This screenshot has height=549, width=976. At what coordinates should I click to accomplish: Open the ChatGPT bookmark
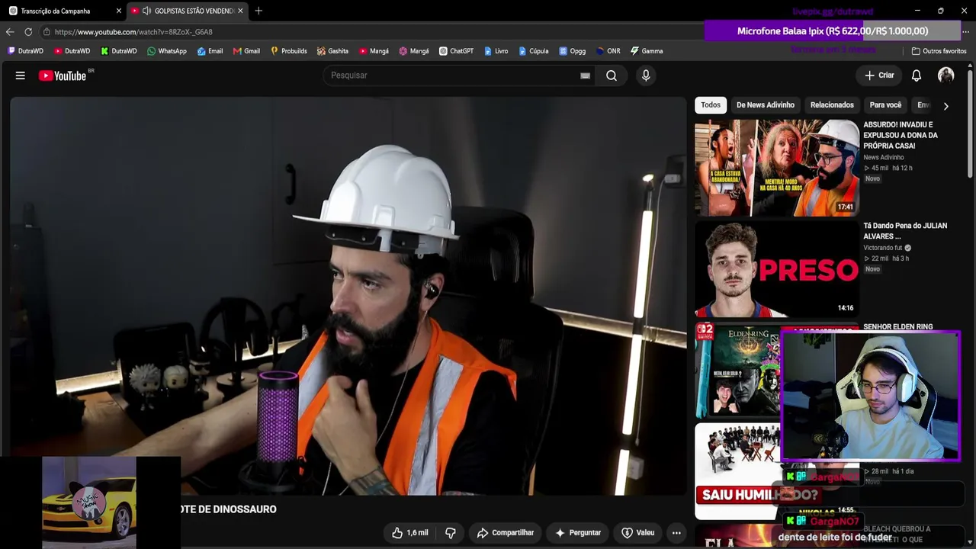tap(456, 51)
